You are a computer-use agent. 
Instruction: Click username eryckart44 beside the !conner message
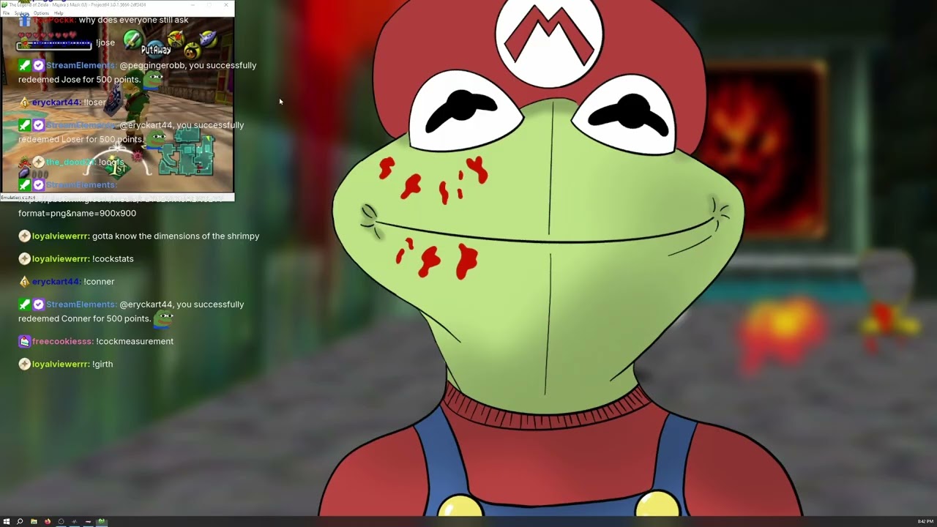[56, 282]
